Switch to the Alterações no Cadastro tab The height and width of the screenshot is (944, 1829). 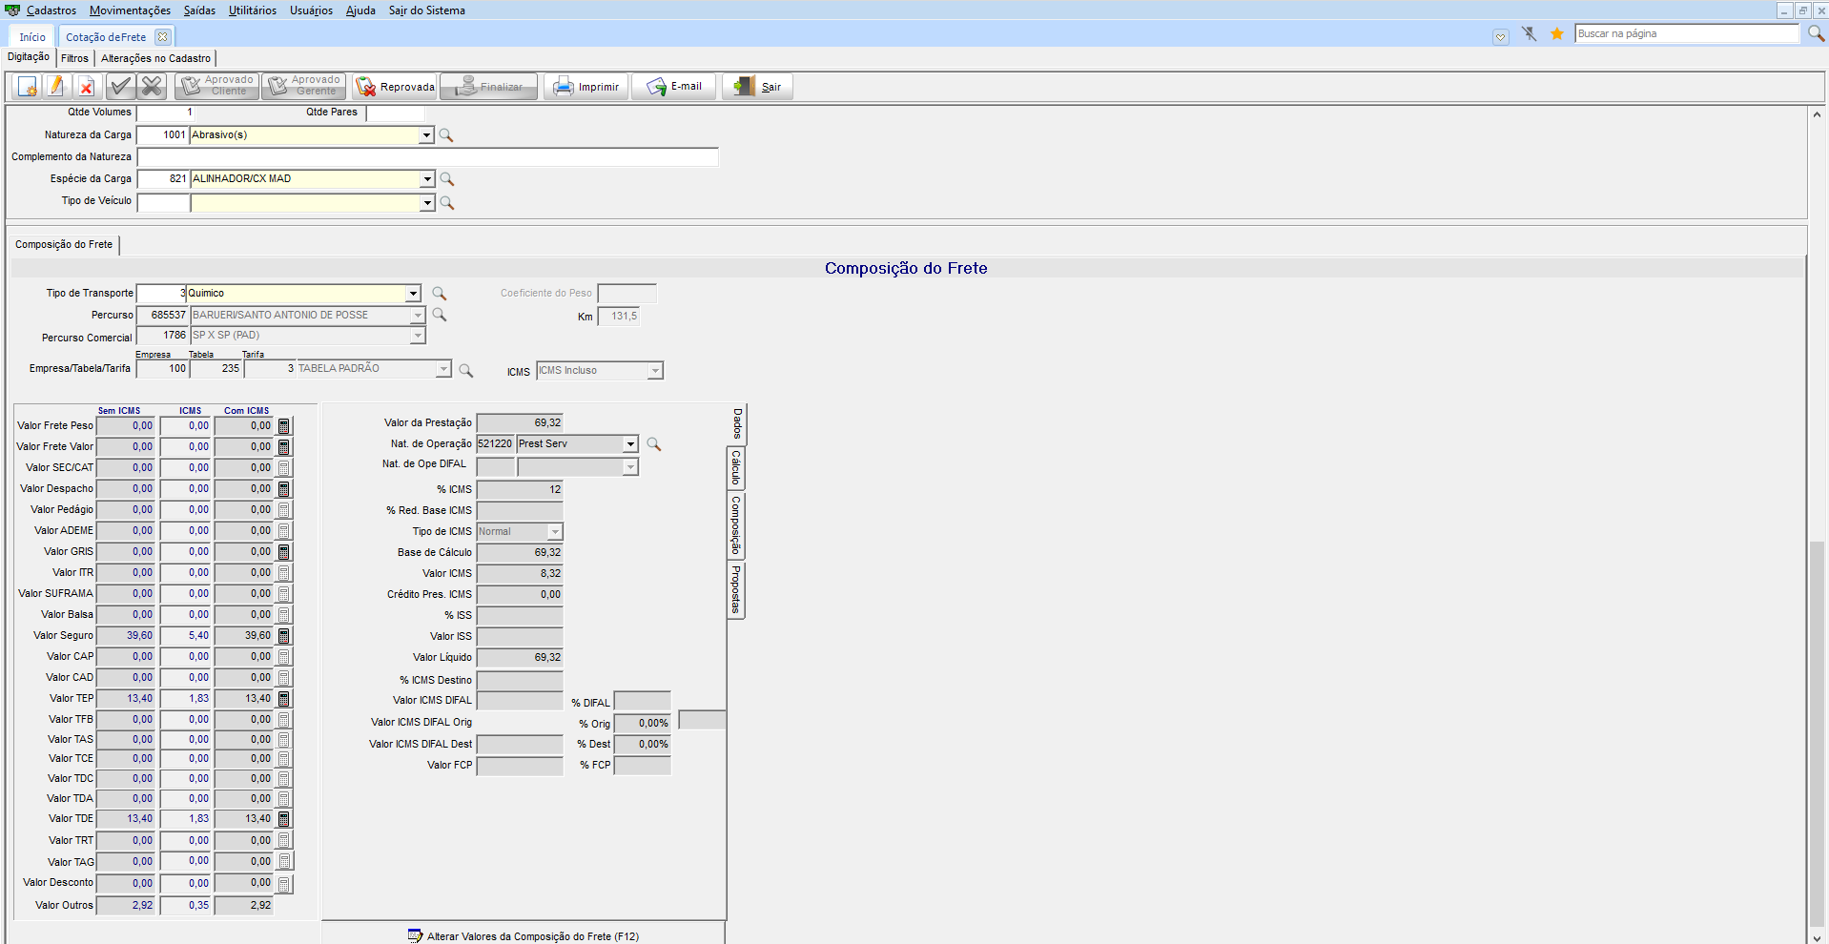156,58
